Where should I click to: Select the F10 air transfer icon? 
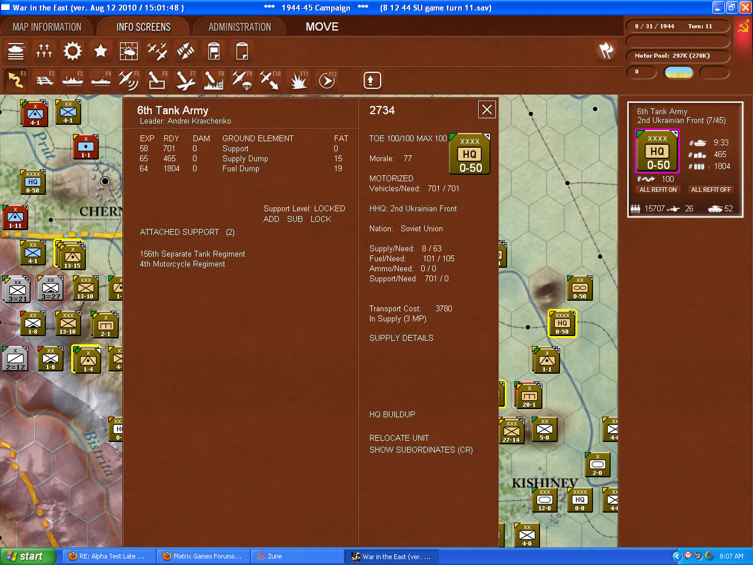tap(270, 80)
